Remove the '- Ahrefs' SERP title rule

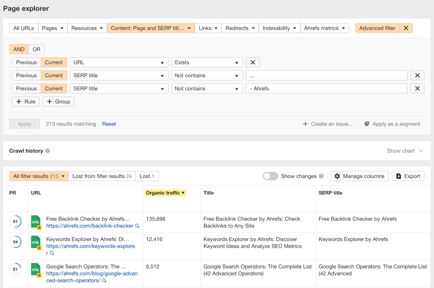(x=417, y=88)
